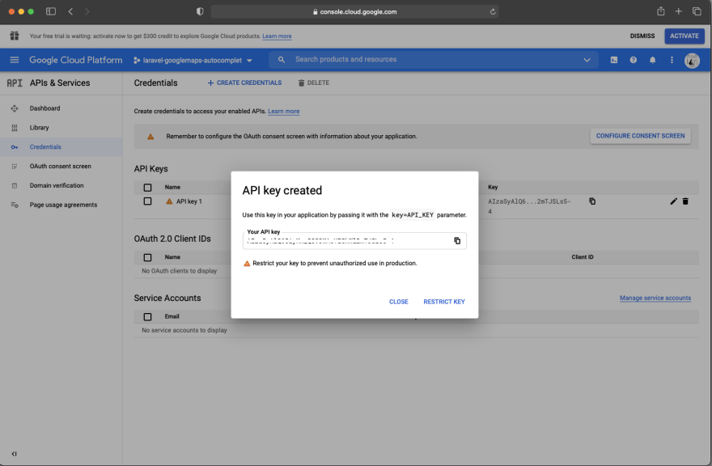Open the laravel-googlemaps project selector dropdown

pyautogui.click(x=193, y=60)
